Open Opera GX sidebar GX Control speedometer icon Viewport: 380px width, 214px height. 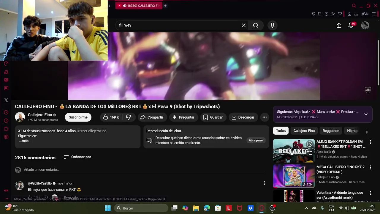pyautogui.click(x=6, y=64)
